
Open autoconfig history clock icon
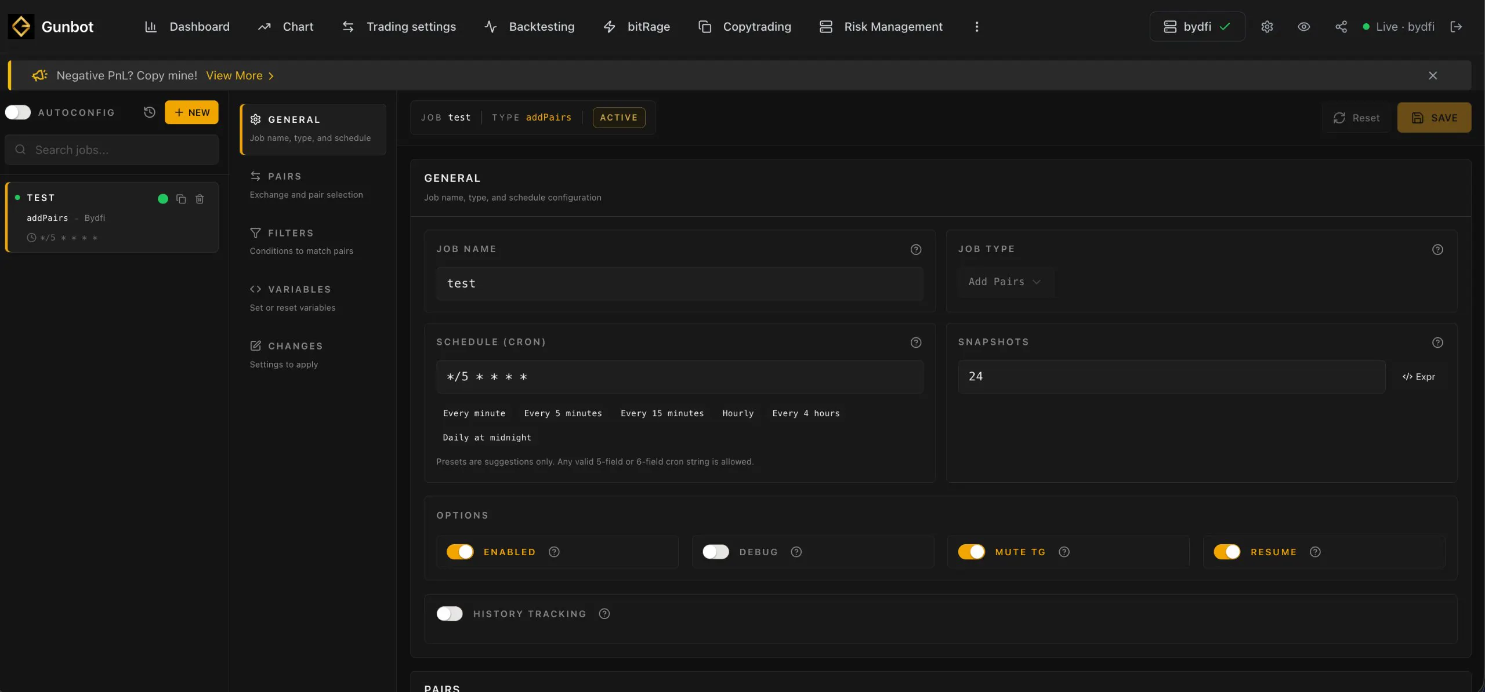tap(150, 112)
